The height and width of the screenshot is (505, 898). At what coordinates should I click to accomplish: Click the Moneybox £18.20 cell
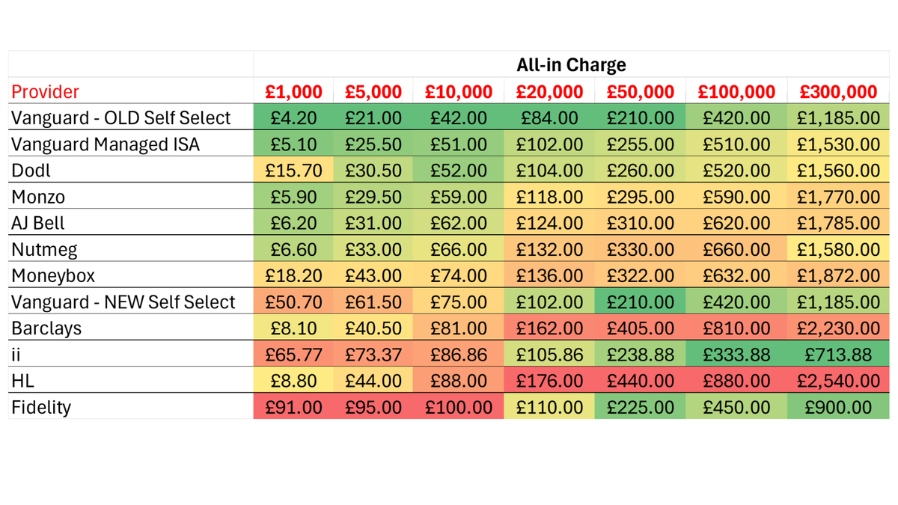(x=294, y=275)
